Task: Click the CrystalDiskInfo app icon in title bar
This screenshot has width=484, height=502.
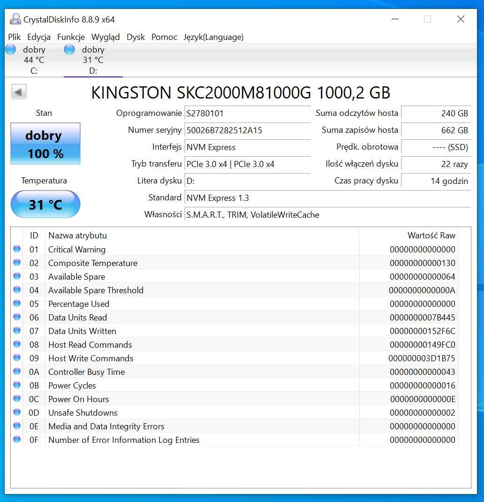Action: (15, 19)
